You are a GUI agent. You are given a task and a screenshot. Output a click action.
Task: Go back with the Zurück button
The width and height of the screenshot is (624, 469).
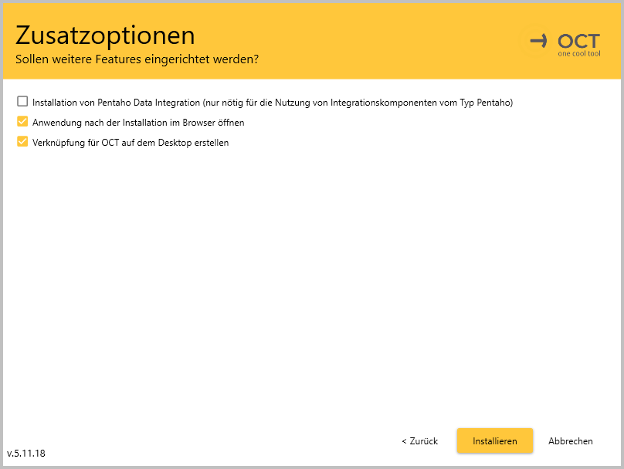tap(419, 441)
